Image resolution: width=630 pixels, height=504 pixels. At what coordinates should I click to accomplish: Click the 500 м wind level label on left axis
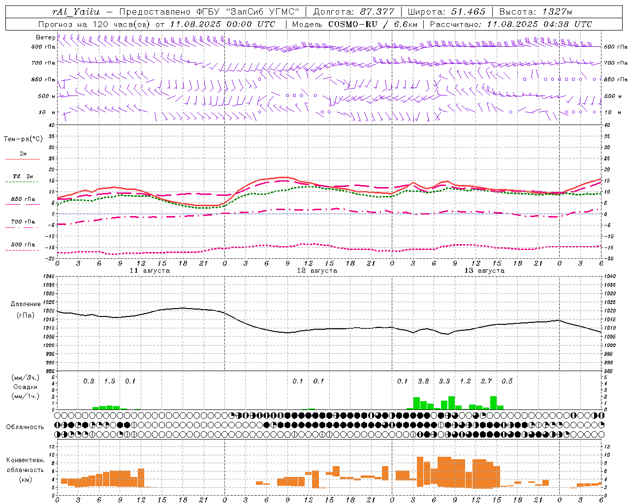47,96
